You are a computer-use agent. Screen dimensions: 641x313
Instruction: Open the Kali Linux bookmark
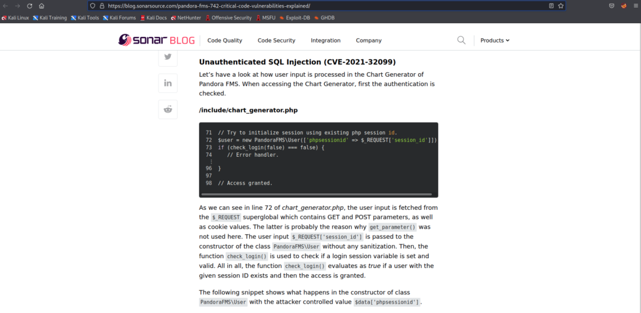coord(16,17)
